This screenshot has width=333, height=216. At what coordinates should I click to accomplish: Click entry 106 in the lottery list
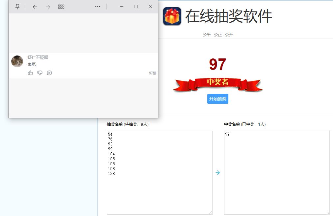(111, 164)
